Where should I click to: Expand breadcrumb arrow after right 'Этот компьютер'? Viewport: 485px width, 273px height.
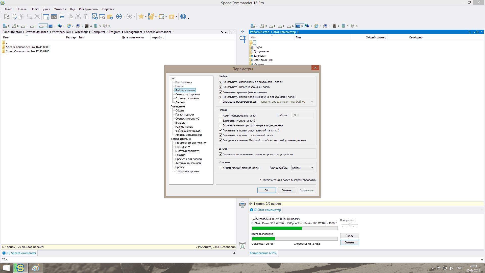pyautogui.click(x=298, y=32)
